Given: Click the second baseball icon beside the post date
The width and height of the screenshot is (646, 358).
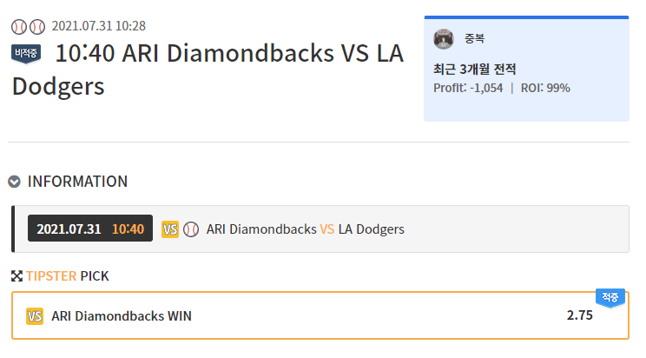Looking at the screenshot, I should pos(36,27).
